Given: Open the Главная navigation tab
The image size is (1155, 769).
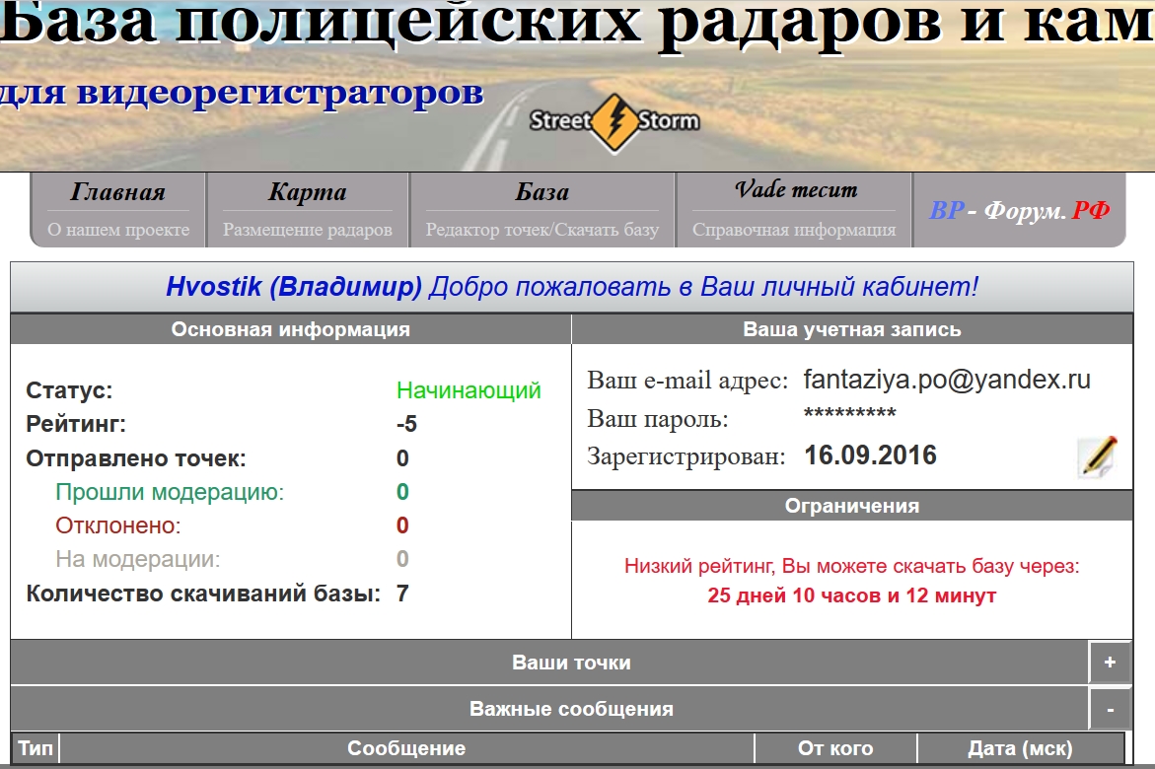Looking at the screenshot, I should click(x=118, y=209).
